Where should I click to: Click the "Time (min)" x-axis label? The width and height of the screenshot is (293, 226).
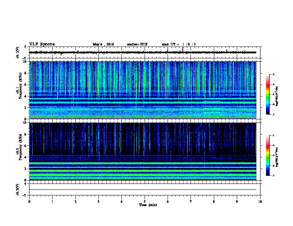tap(148, 205)
